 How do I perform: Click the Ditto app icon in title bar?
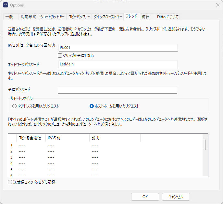pos(6,5)
